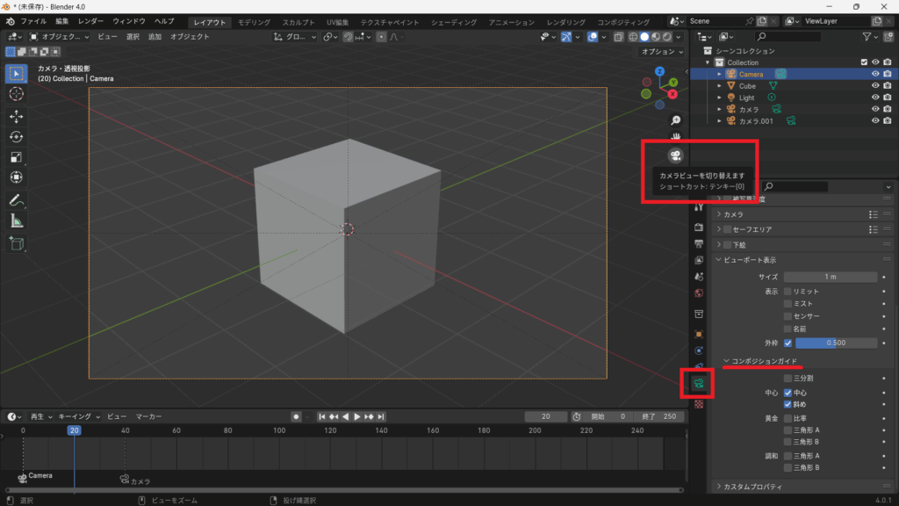Select the Scale tool
The height and width of the screenshot is (506, 899).
pos(17,158)
